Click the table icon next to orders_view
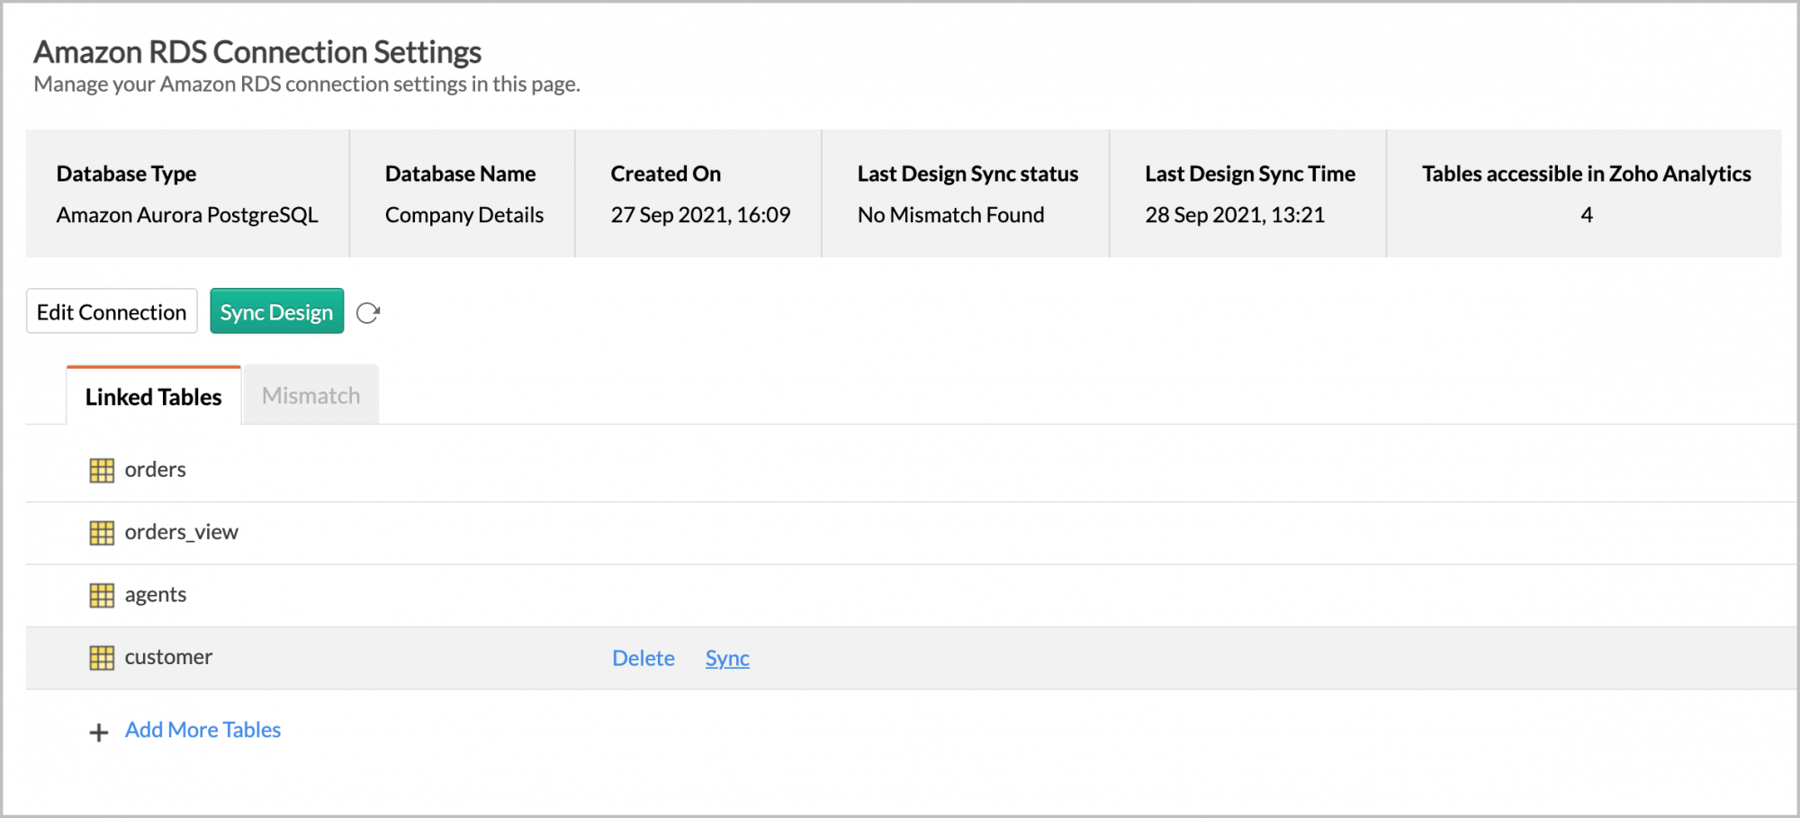This screenshot has height=818, width=1800. click(102, 533)
